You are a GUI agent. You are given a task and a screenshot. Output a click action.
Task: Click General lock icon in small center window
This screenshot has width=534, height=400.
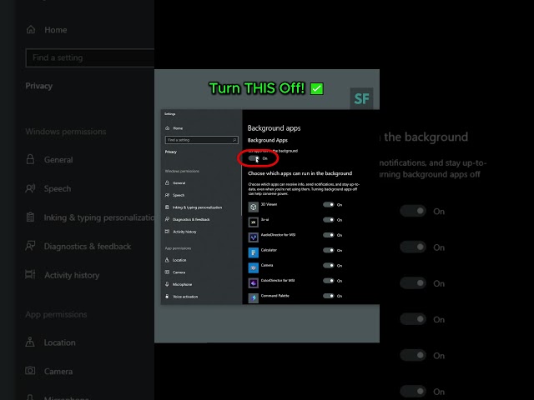click(167, 183)
